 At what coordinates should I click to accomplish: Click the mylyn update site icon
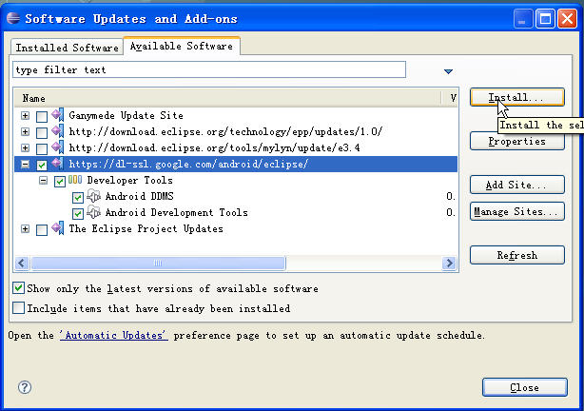(x=58, y=147)
